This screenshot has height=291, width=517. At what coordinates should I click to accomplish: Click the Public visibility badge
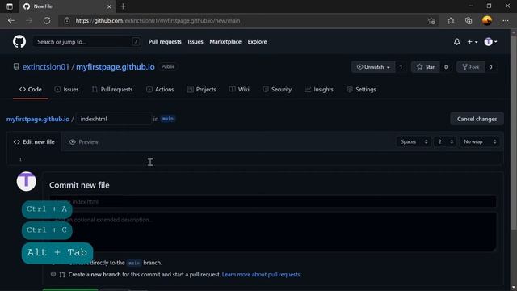click(x=168, y=66)
